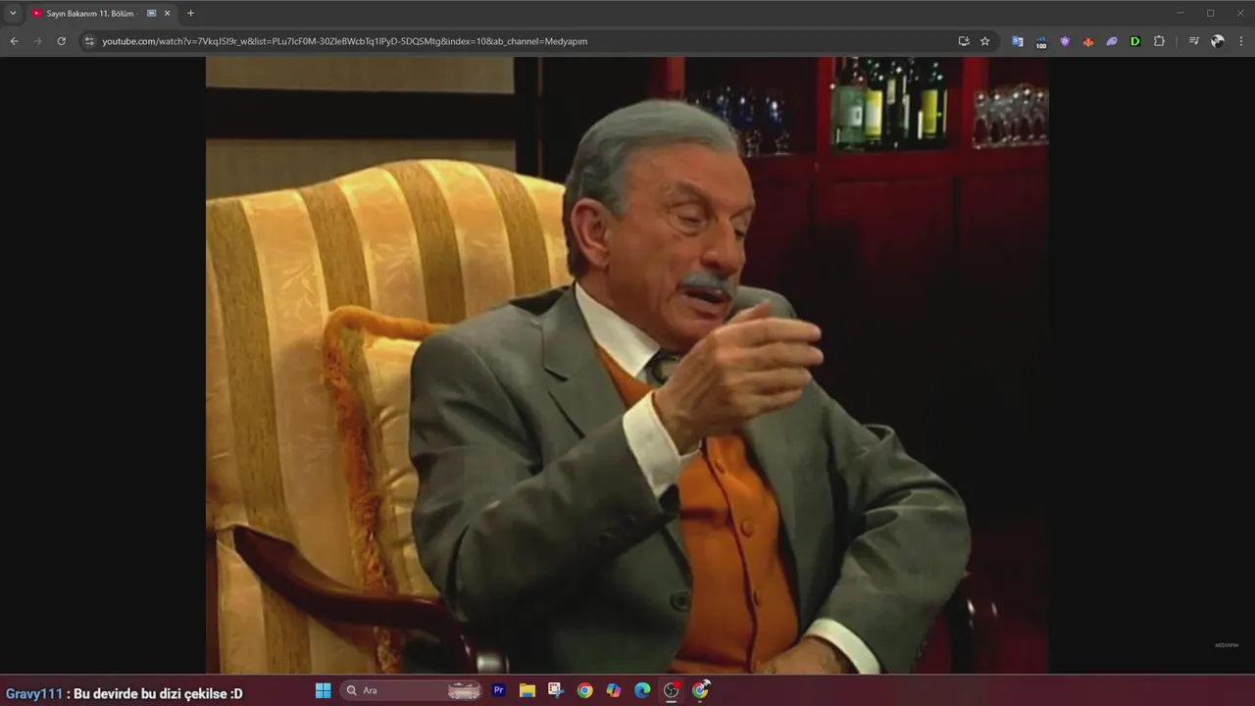The height and width of the screenshot is (706, 1255).
Task: Click the Gravy111 chat username
Action: coord(34,693)
